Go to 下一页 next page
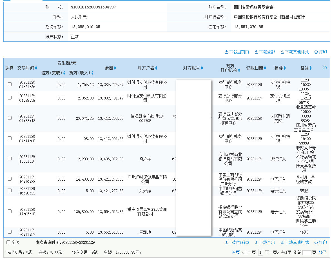The height and width of the screenshot is (259, 332). point(272,252)
